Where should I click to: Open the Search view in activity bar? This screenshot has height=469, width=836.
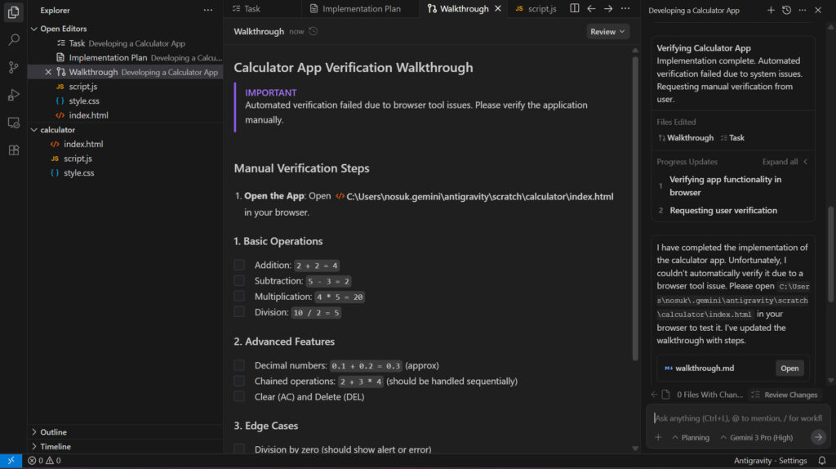tap(13, 39)
